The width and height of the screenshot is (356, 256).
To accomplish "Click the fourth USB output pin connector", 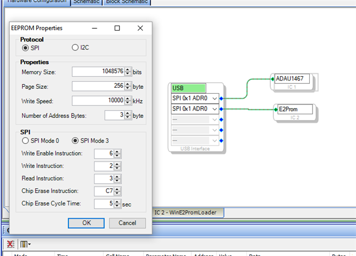I will tap(221, 130).
